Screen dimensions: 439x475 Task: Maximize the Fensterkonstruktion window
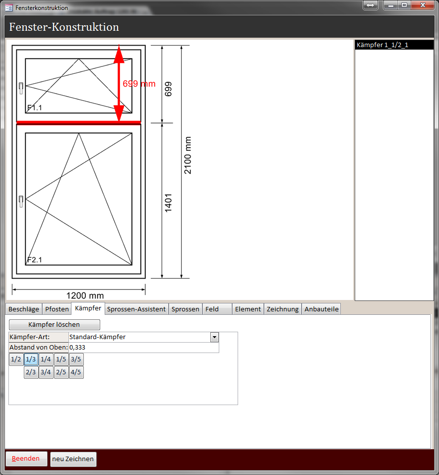coord(404,5)
